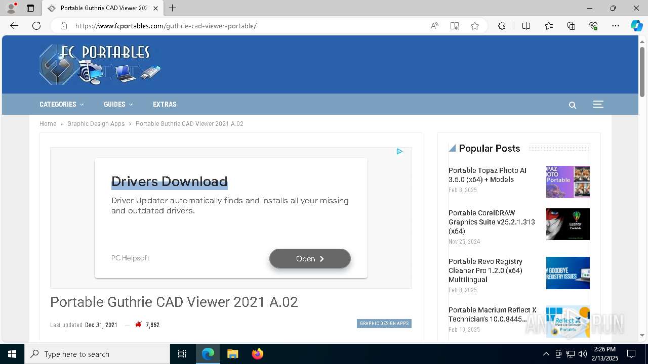Open the Favorites list icon
648x364 pixels.
coord(549,26)
